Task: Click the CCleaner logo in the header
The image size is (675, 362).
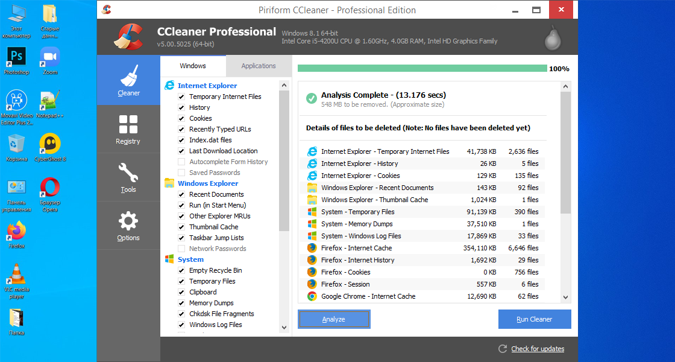Action: tap(127, 36)
